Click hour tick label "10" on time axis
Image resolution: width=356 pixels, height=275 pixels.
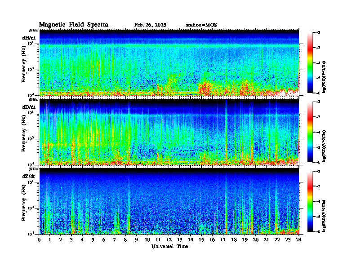point(147,240)
